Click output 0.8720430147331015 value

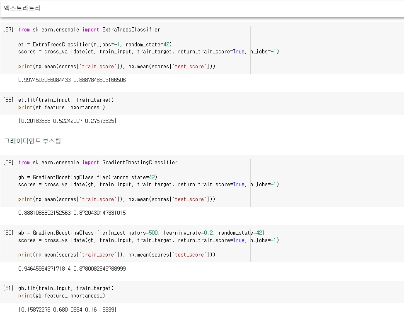point(100,213)
